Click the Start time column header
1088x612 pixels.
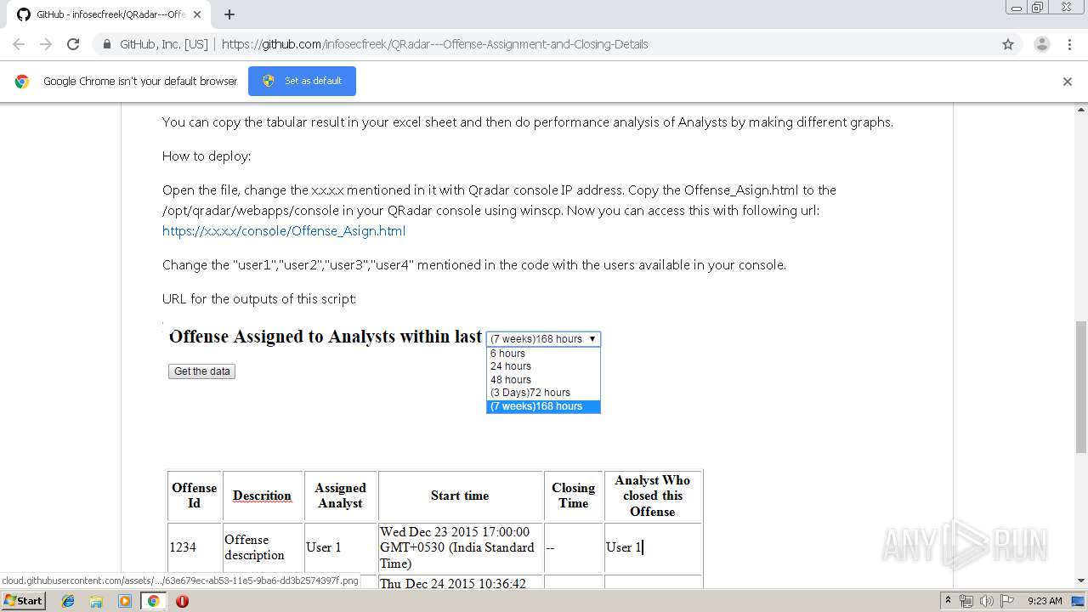pos(460,496)
